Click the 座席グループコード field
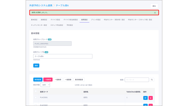 click(x=52, y=44)
